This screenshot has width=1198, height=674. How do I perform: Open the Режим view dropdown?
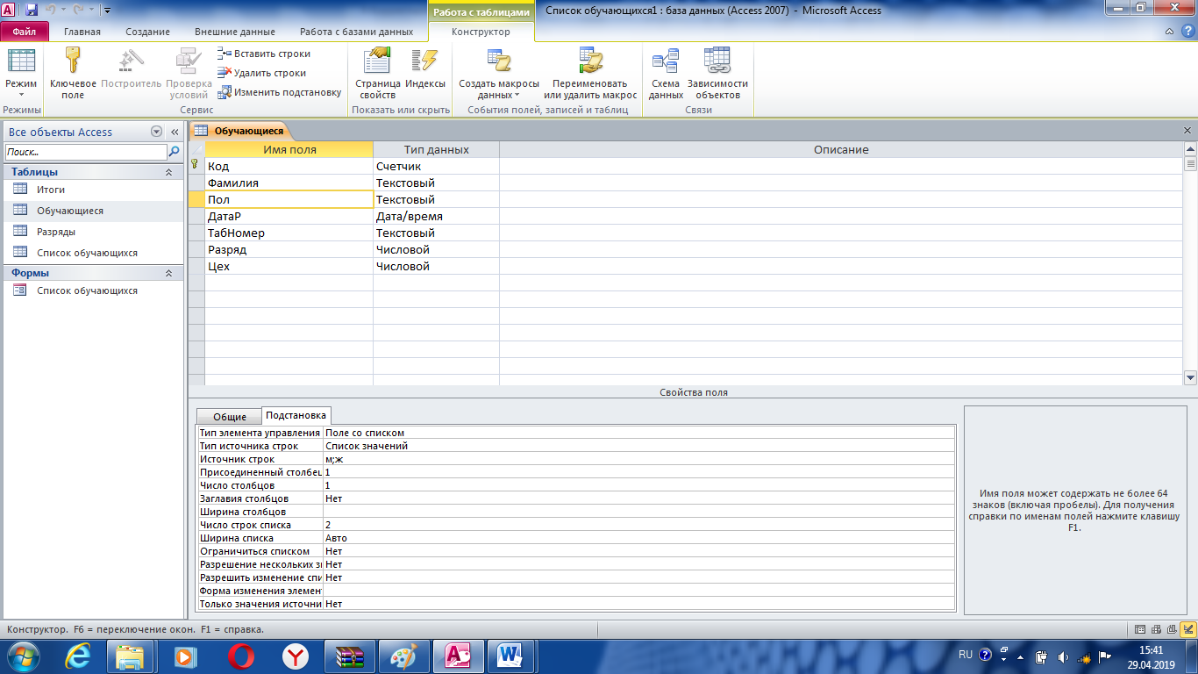point(21,89)
